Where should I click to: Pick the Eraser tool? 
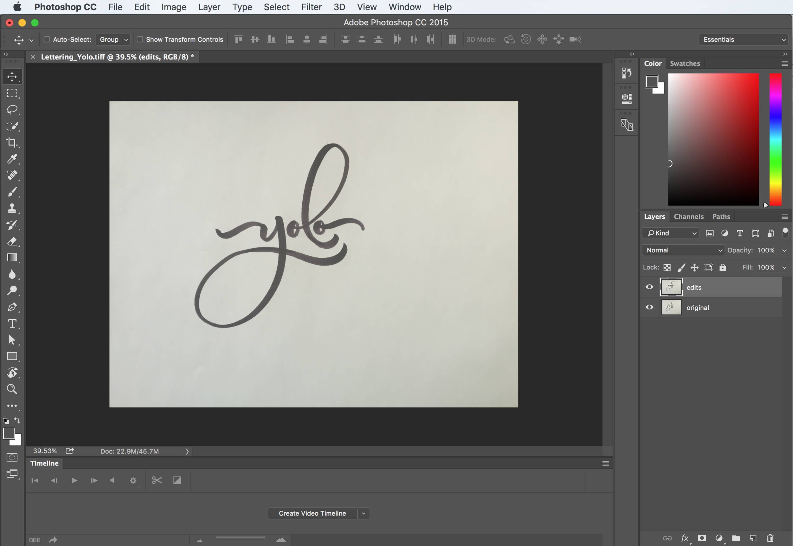12,241
